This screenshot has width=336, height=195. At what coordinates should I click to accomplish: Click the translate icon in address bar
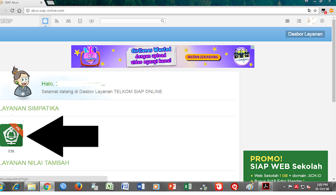309,10
